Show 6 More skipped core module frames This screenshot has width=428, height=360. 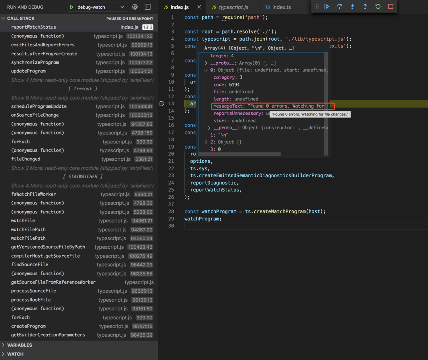(x=82, y=98)
